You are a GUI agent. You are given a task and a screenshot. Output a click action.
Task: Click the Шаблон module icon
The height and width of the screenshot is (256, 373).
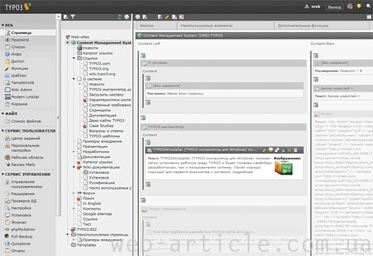click(x=7, y=75)
